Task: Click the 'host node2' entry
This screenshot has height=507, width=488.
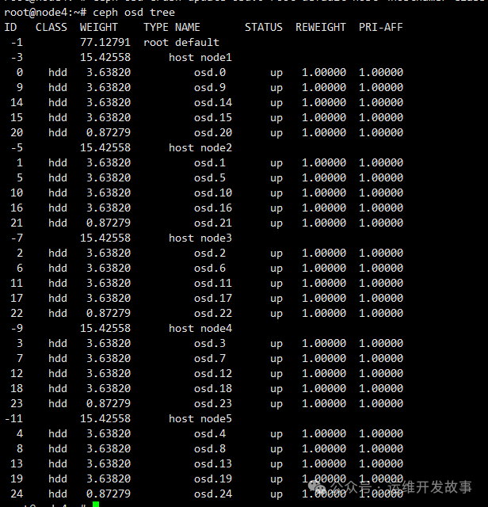Action: point(200,148)
